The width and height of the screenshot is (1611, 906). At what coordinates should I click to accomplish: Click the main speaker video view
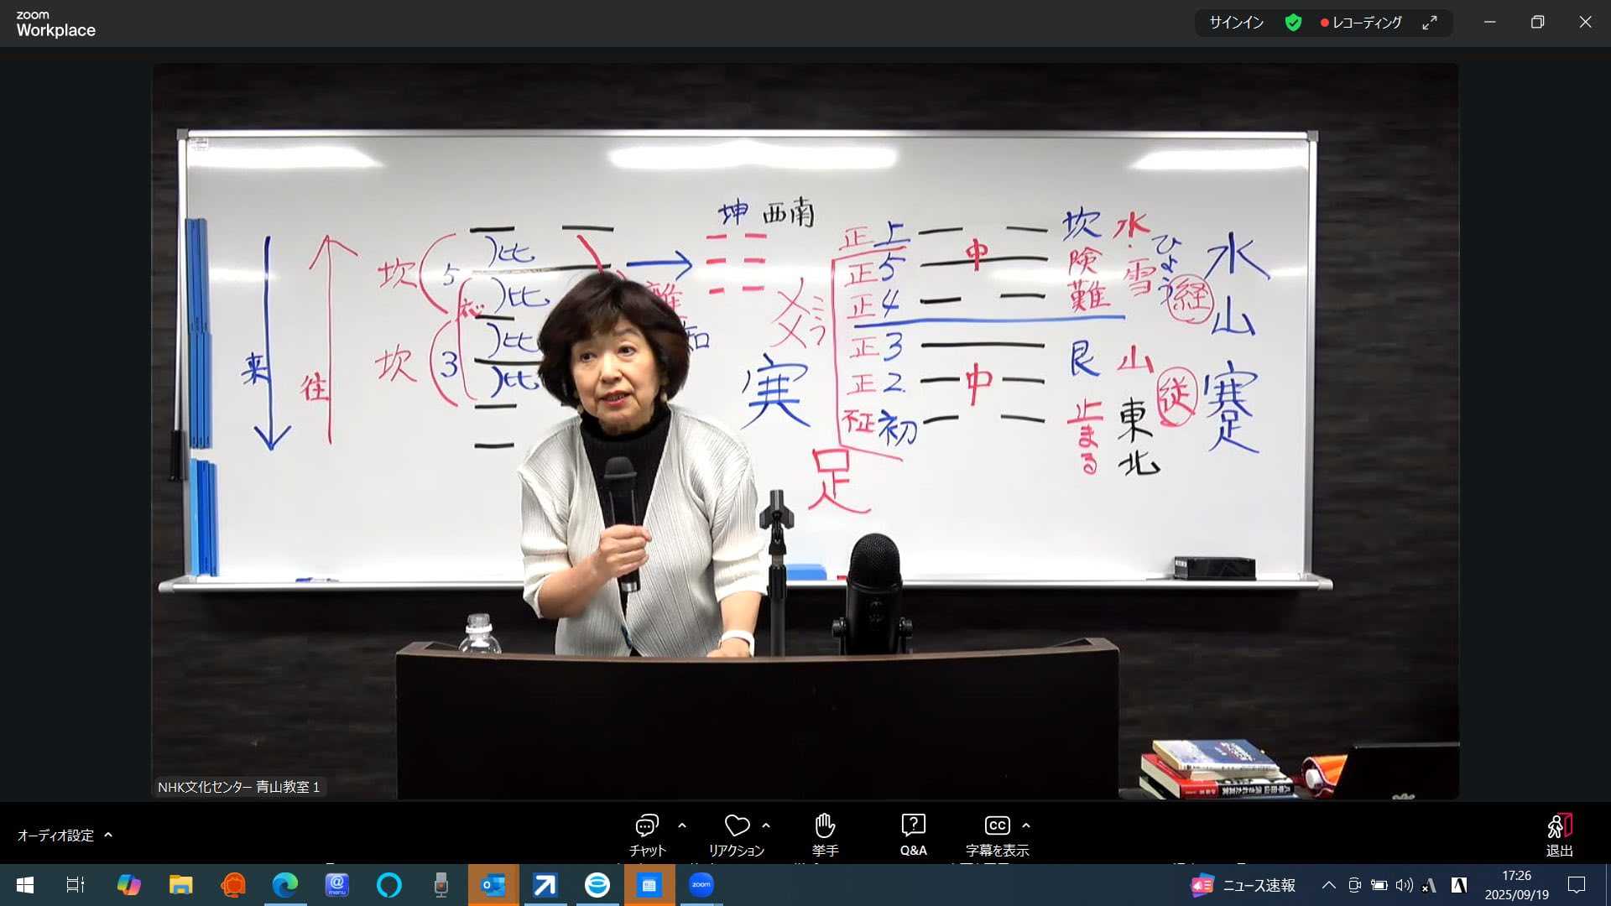[x=804, y=431]
